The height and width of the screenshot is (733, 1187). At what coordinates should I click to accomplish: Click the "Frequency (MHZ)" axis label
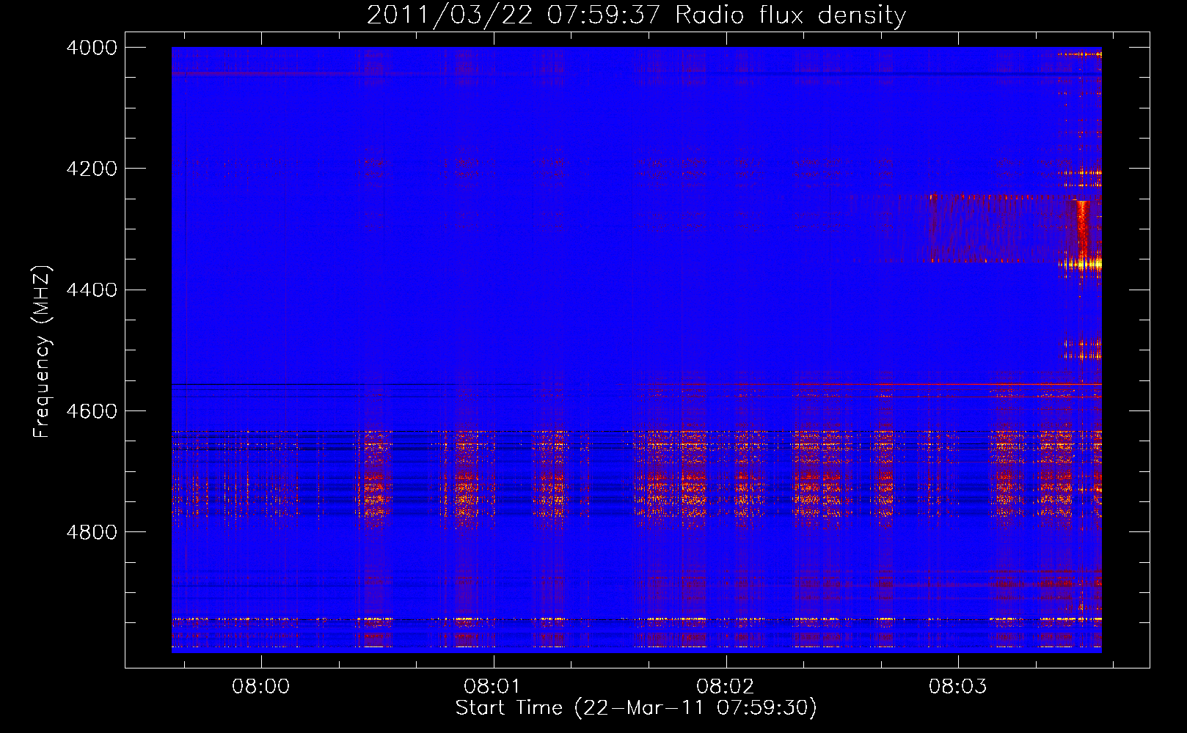click(x=43, y=352)
